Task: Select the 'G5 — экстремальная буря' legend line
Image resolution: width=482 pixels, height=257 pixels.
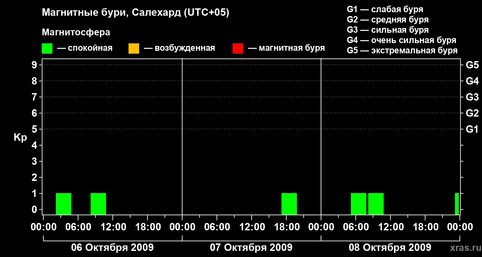Action: [402, 50]
